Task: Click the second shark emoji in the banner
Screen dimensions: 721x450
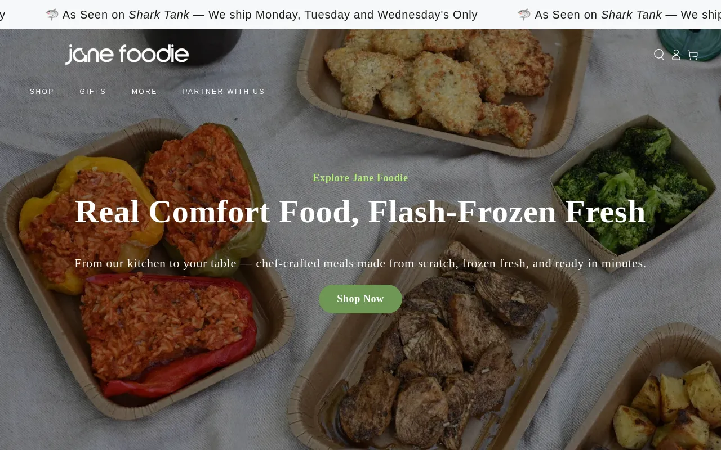Action: click(524, 15)
